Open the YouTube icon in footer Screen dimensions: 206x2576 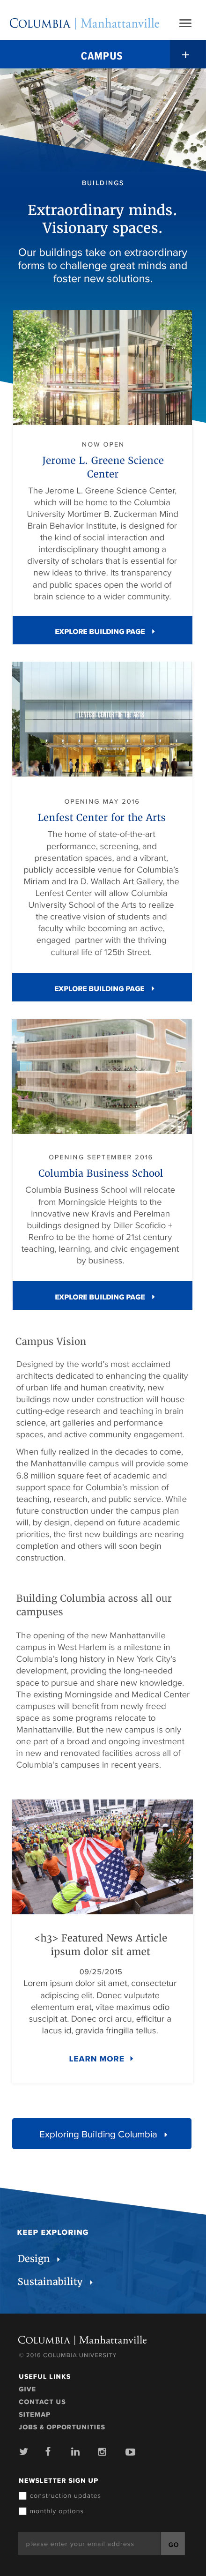coord(130,2451)
